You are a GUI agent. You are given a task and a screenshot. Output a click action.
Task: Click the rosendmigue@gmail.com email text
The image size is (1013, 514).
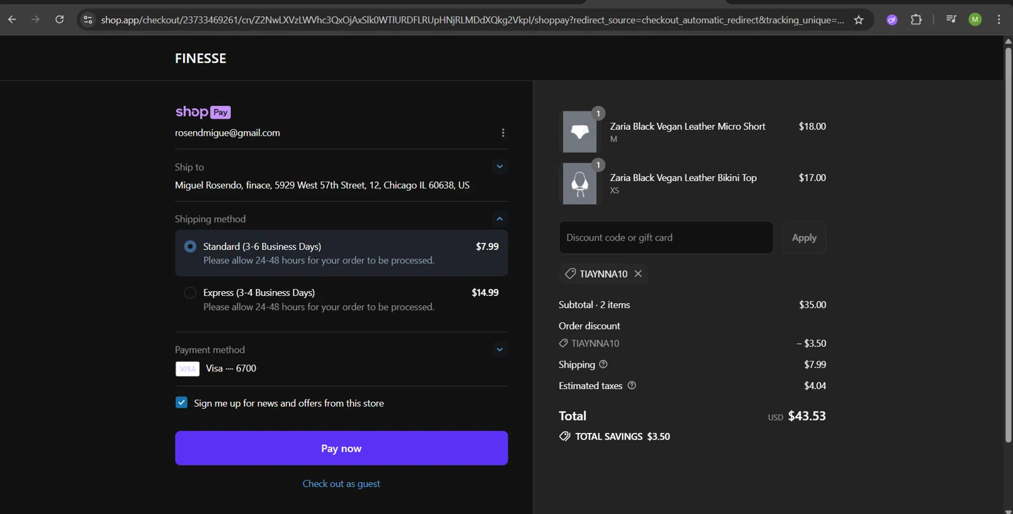tap(228, 133)
